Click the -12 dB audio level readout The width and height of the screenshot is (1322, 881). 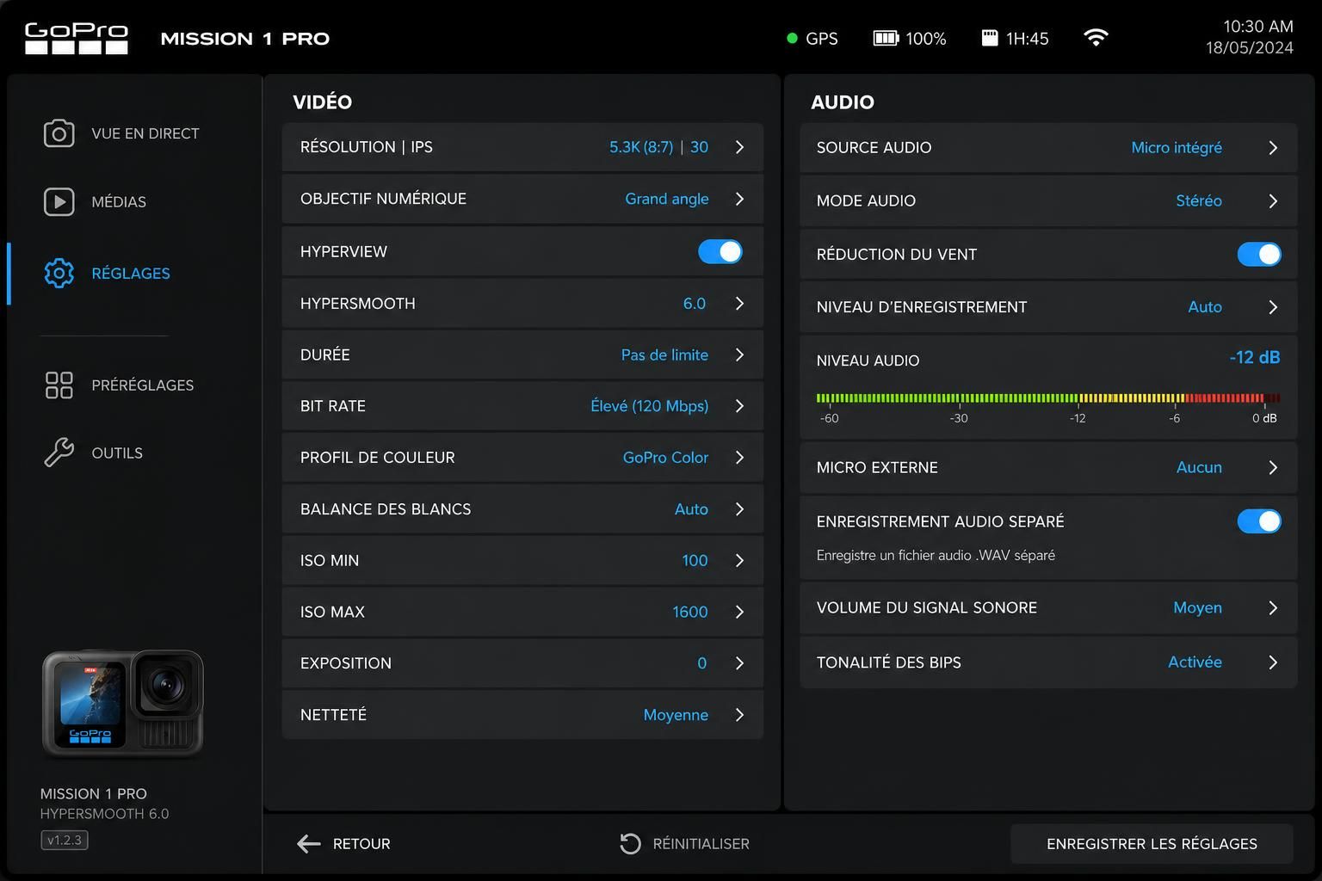point(1254,357)
